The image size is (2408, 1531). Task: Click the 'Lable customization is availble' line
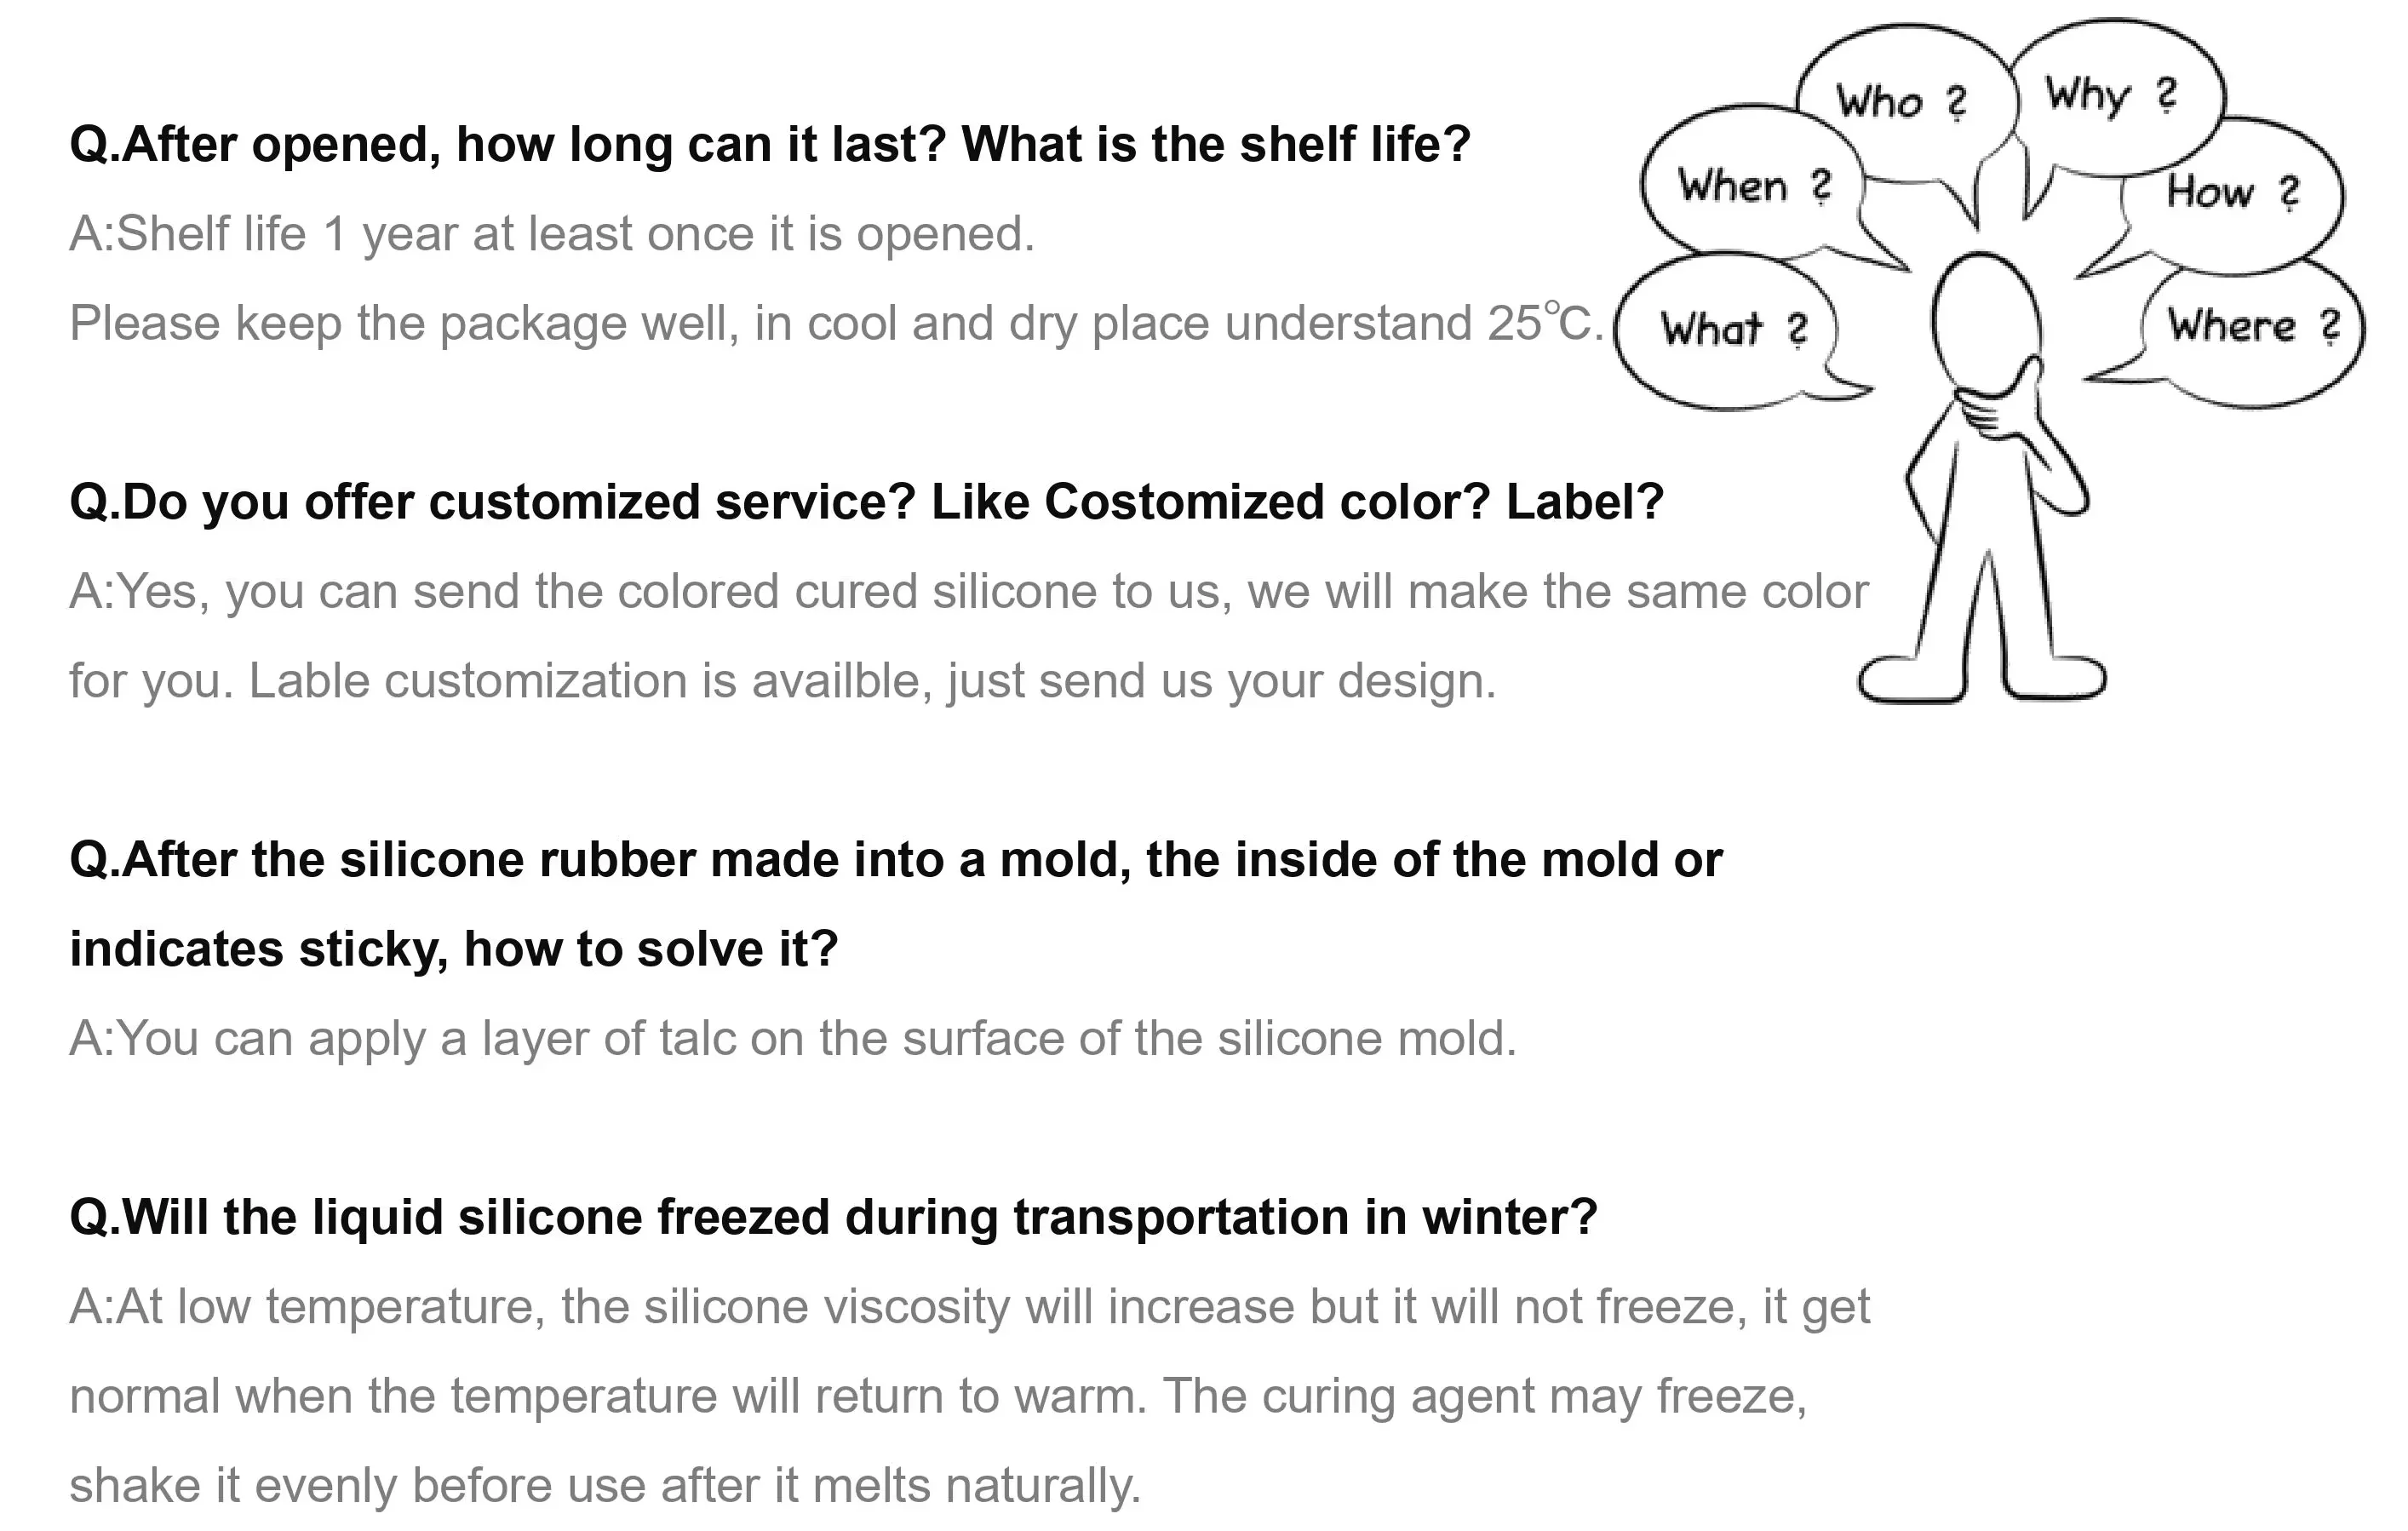(782, 681)
